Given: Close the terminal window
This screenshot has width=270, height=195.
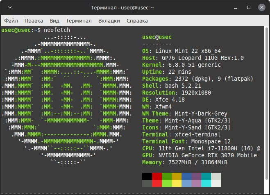Looking at the screenshot, I should [262, 7].
